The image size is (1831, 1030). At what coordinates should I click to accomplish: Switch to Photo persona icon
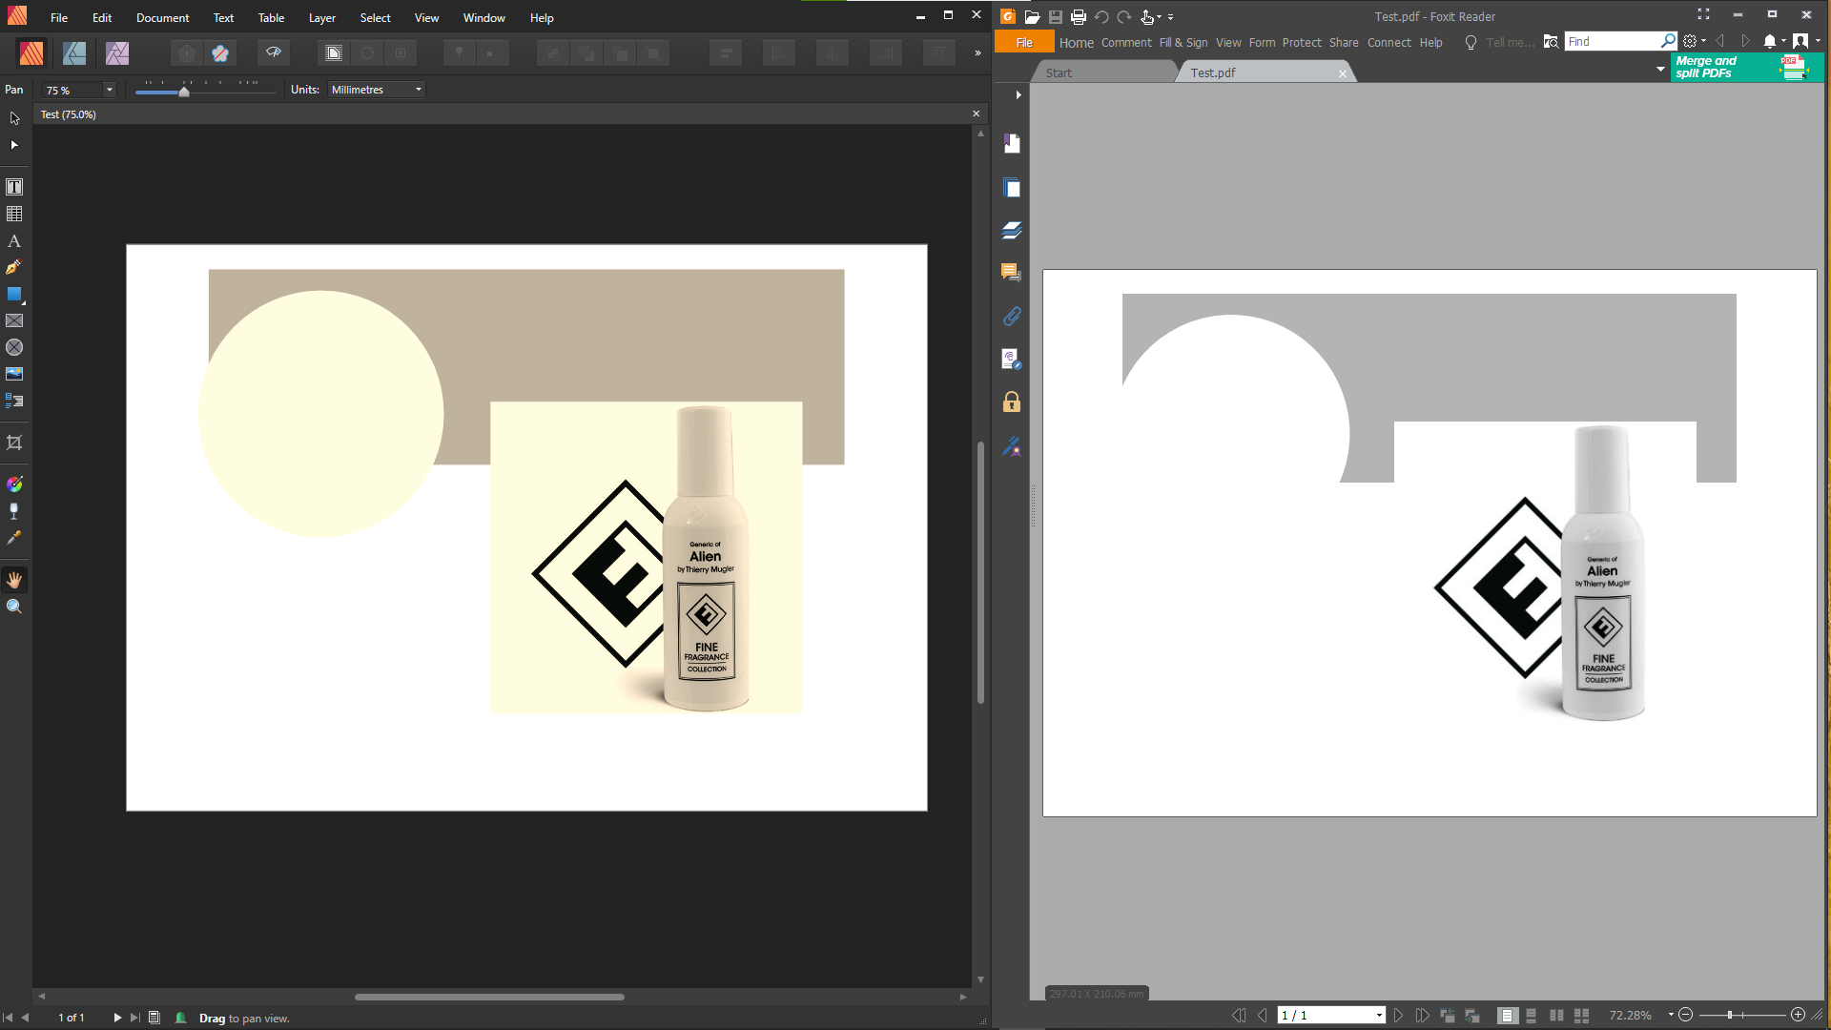[x=117, y=53]
